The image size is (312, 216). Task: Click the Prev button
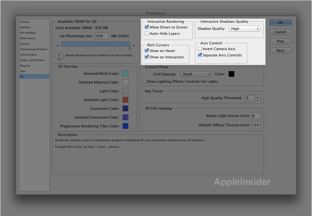[280, 41]
